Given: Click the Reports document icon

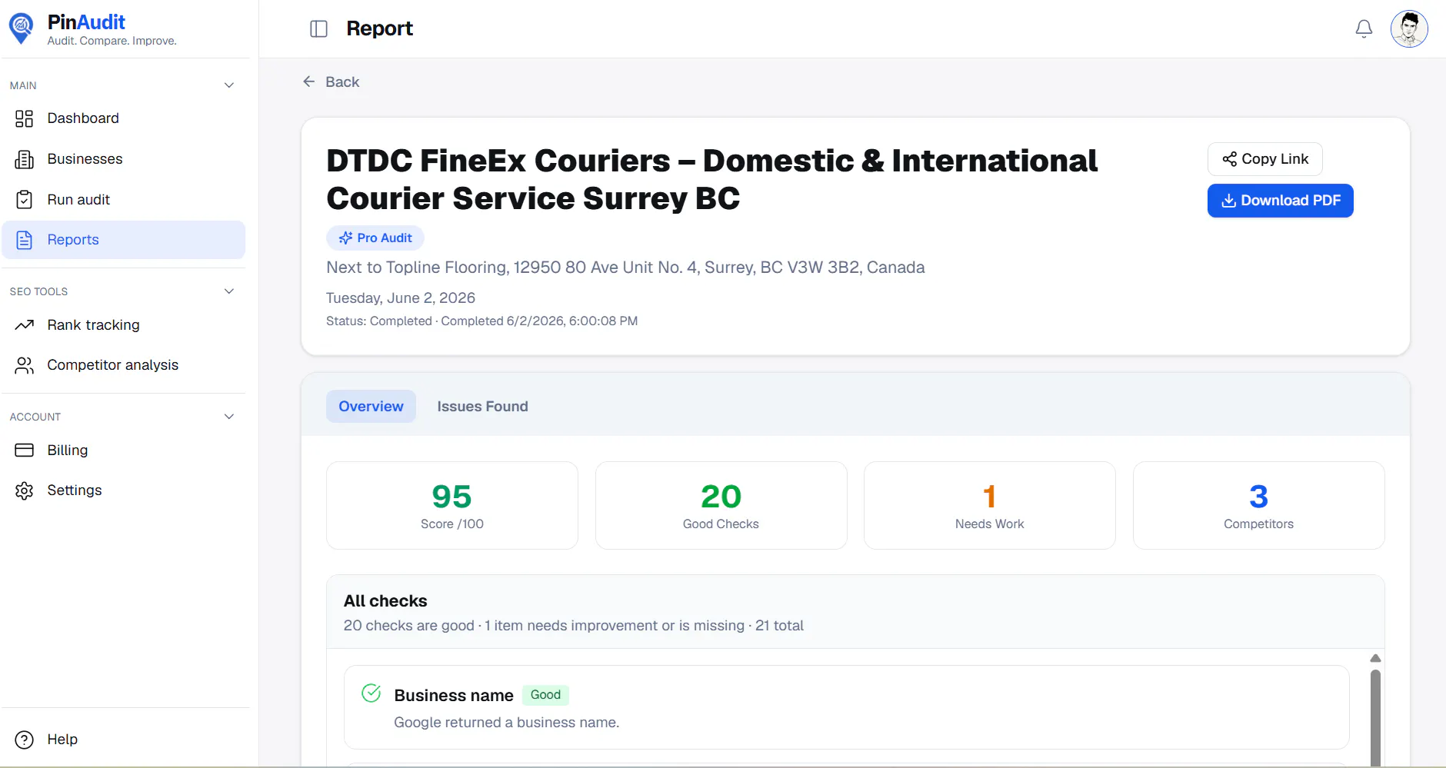Looking at the screenshot, I should [x=25, y=240].
